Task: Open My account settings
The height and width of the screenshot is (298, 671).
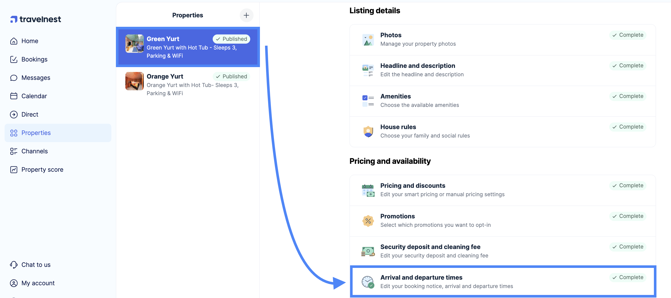Action: pyautogui.click(x=38, y=283)
